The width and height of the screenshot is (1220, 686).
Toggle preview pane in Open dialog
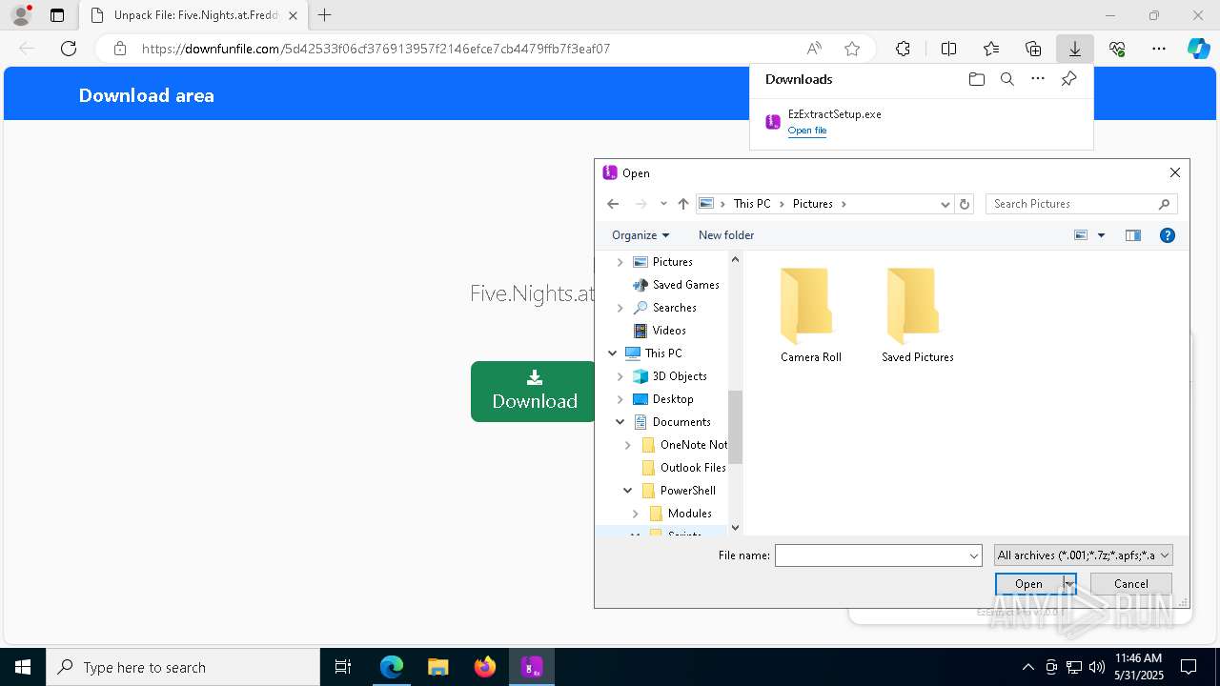(x=1132, y=235)
